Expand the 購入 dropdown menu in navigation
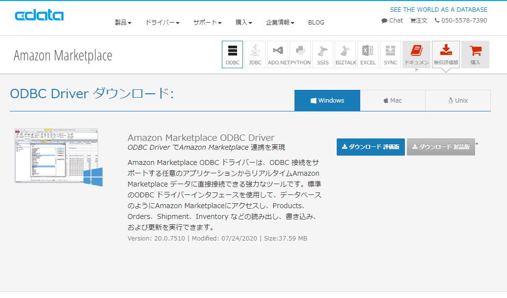Viewport: 507px width, 298px height. [x=243, y=22]
